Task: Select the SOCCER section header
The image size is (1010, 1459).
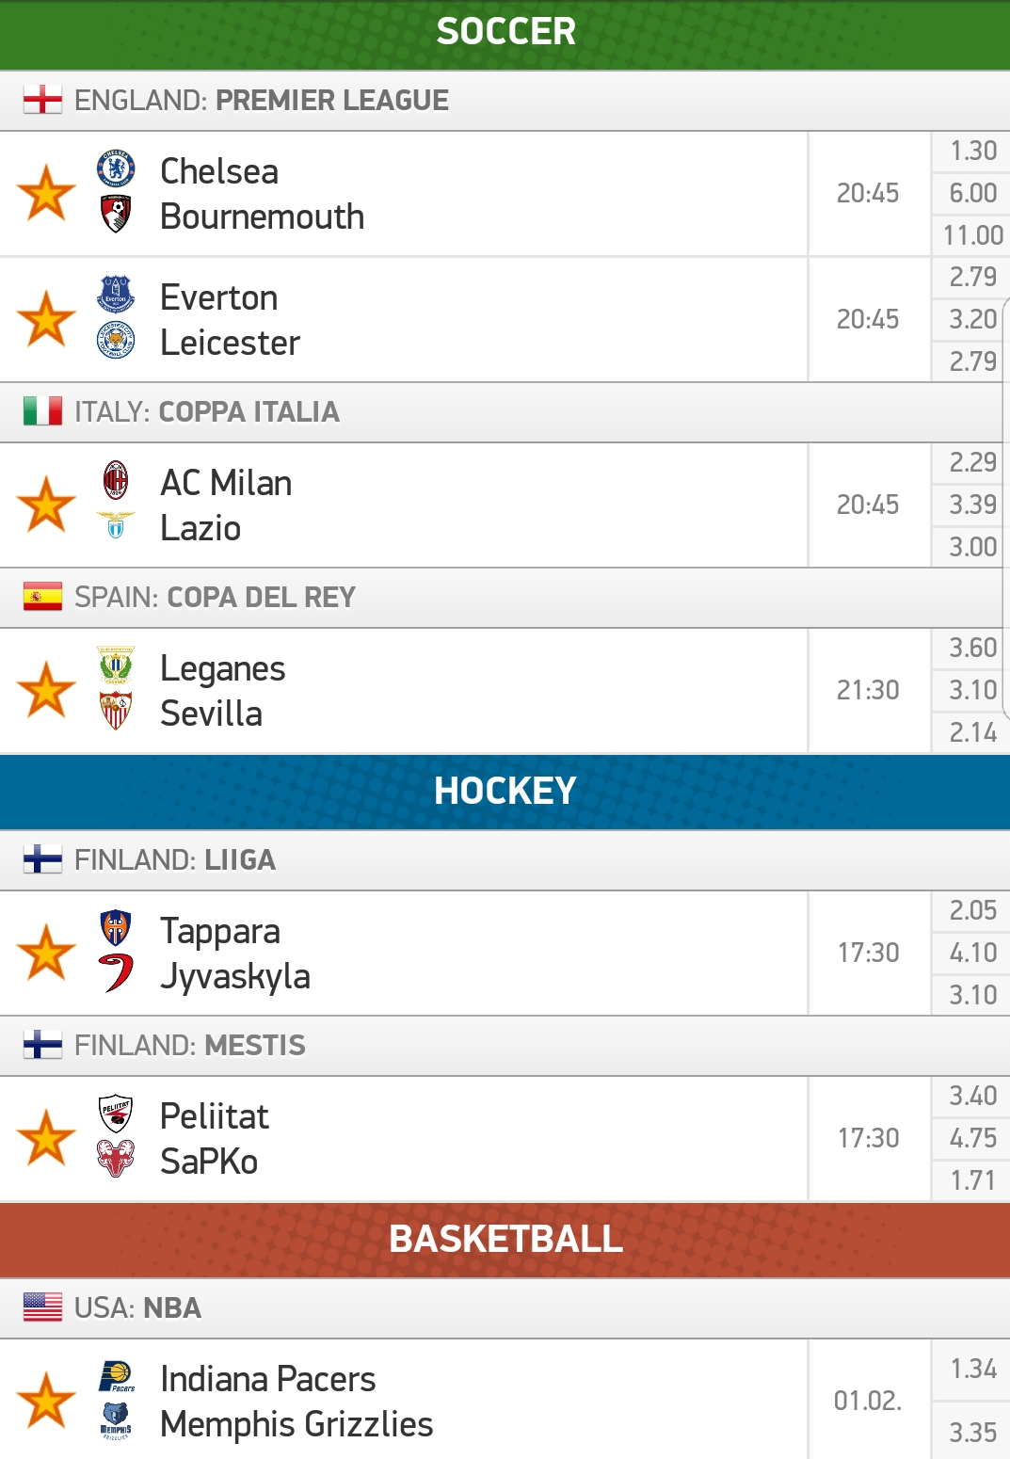Action: [x=505, y=34]
